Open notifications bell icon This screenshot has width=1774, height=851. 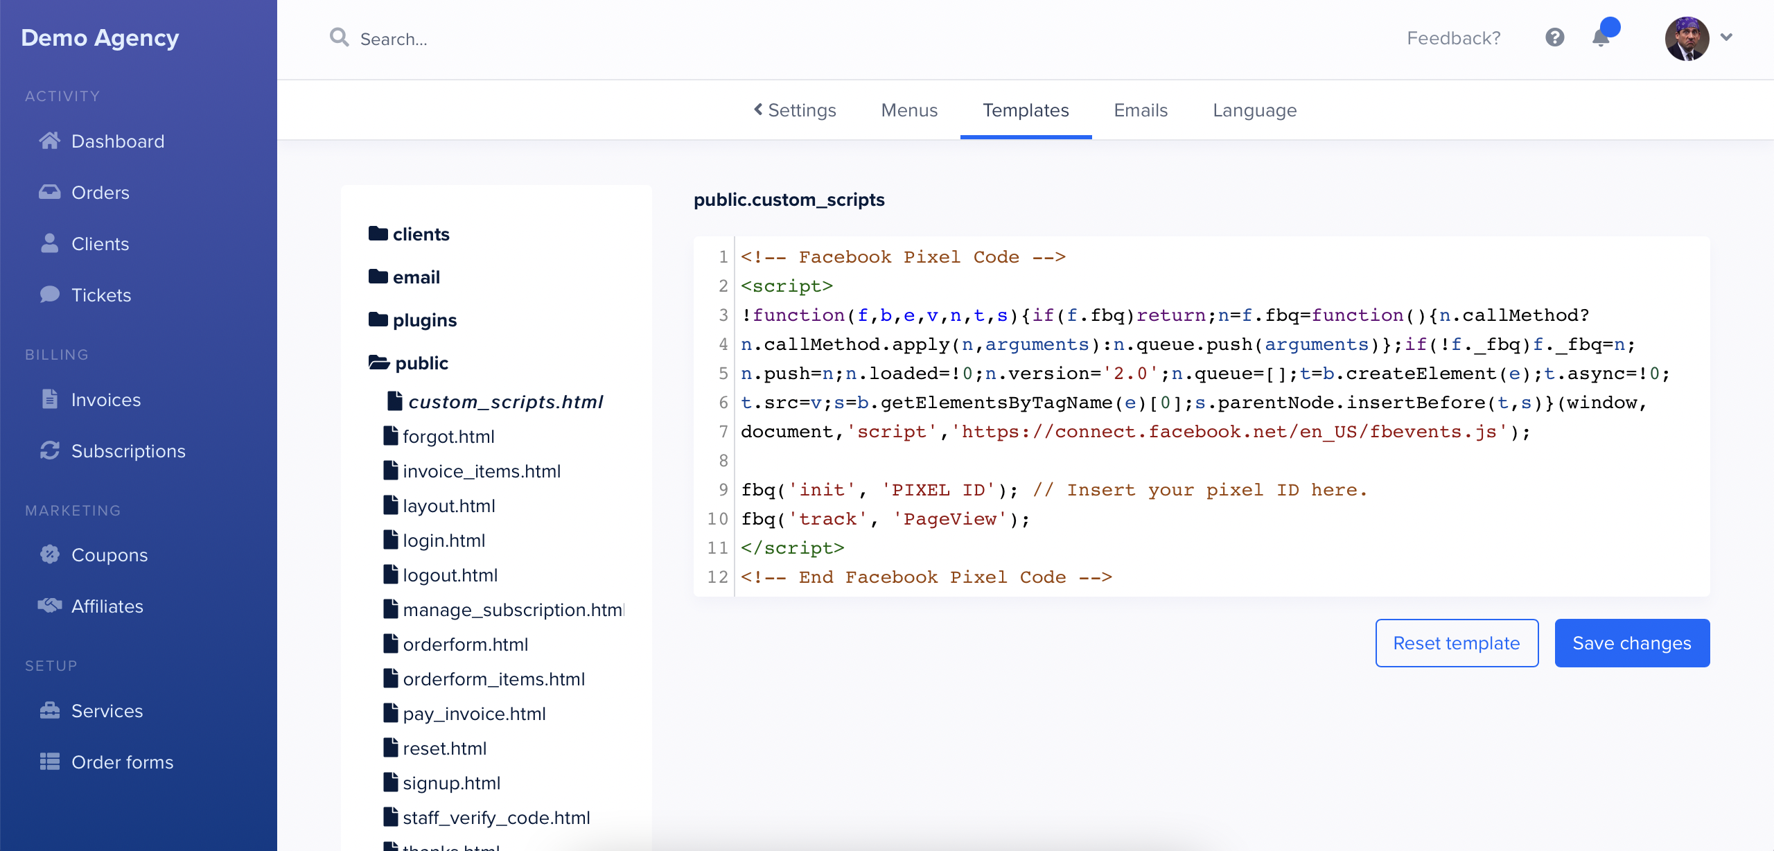[x=1601, y=37]
